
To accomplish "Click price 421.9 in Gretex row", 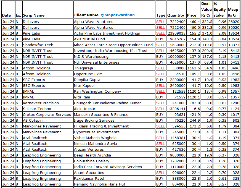I will point(193,114).
